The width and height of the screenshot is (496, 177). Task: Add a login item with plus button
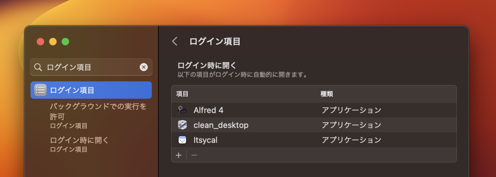179,155
